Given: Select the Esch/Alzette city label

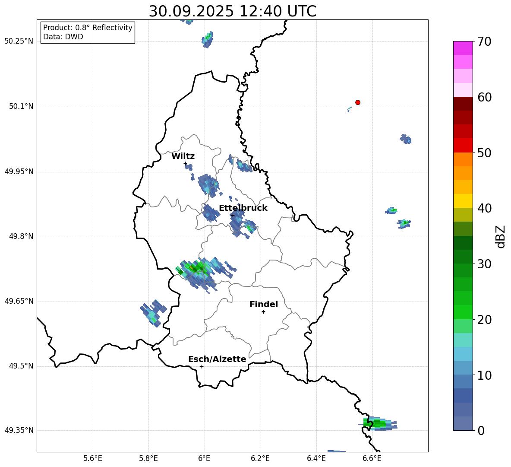Looking at the screenshot, I should (x=217, y=359).
